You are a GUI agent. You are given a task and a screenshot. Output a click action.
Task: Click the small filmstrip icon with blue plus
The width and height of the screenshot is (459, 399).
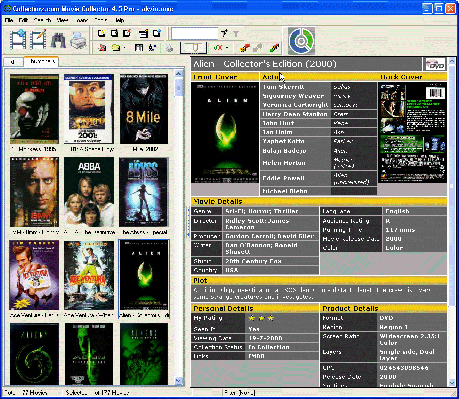(157, 33)
